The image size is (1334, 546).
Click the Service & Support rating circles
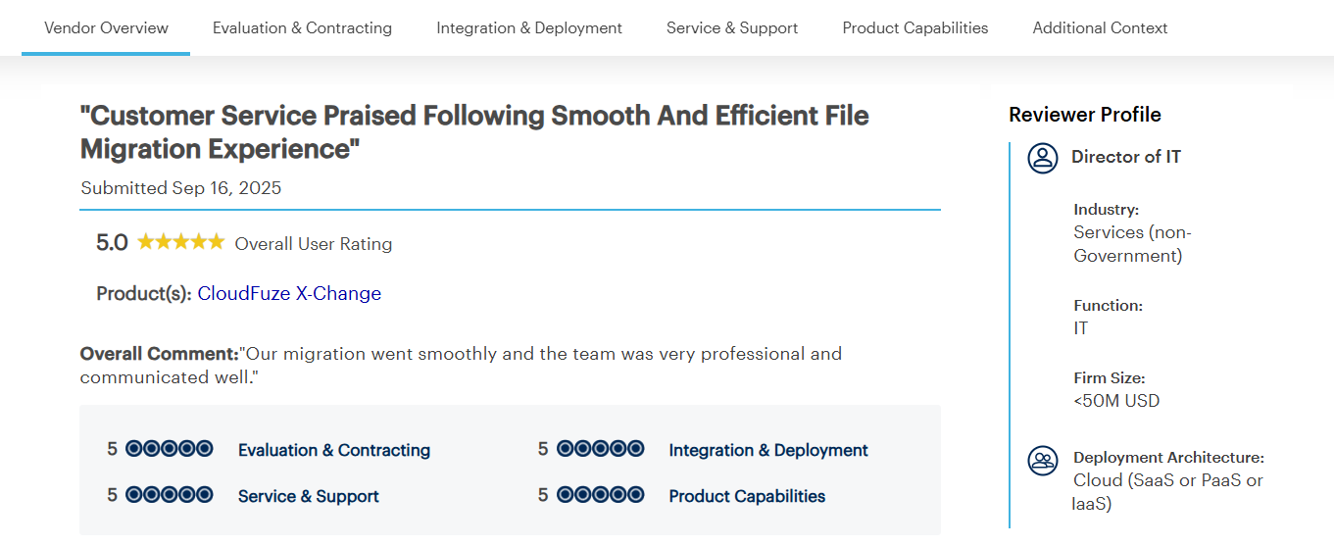(170, 495)
